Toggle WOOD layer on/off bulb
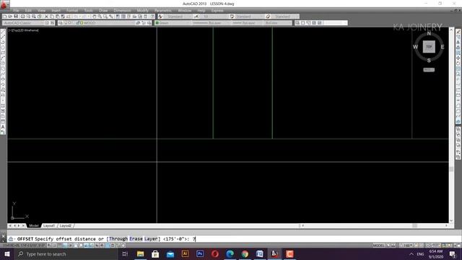This screenshot has width=462, height=260. tap(66, 22)
